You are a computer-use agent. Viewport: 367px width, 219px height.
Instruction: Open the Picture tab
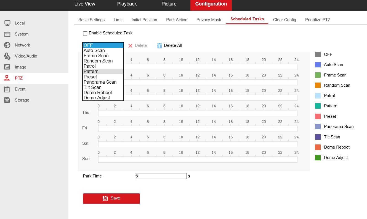pos(169,4)
